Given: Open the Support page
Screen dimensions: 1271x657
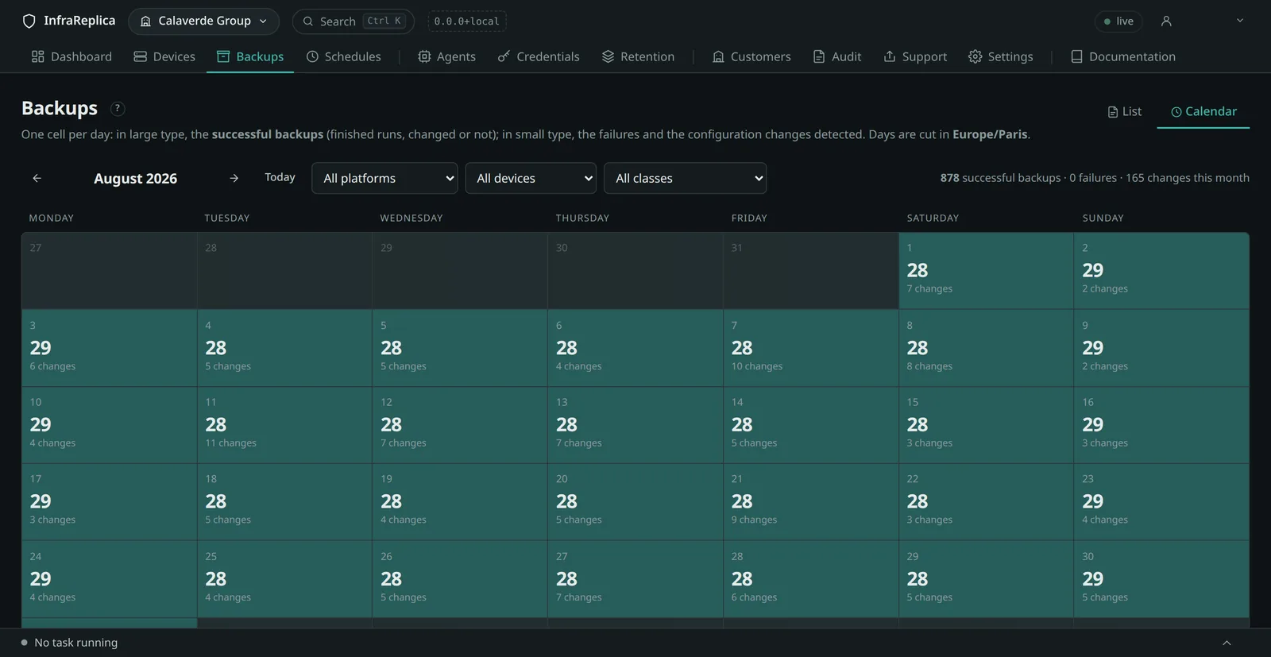Looking at the screenshot, I should [915, 56].
